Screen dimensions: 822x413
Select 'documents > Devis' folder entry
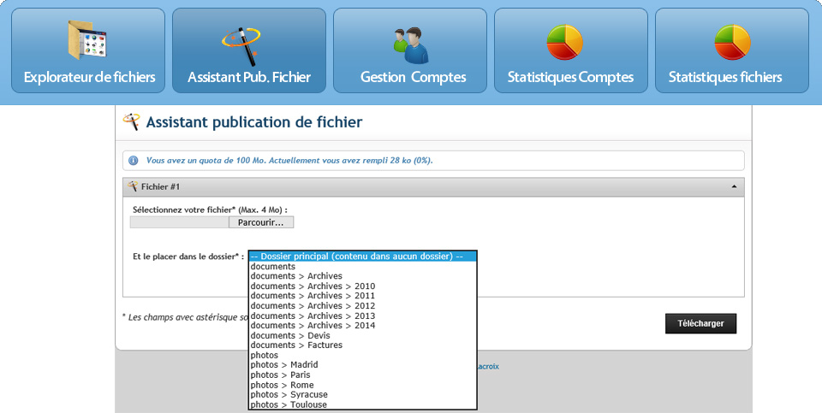(x=289, y=336)
